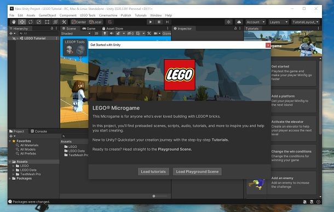Screen dimensions: 334x212
Task: Open the custom editor tools icon
Action: point(64,22)
